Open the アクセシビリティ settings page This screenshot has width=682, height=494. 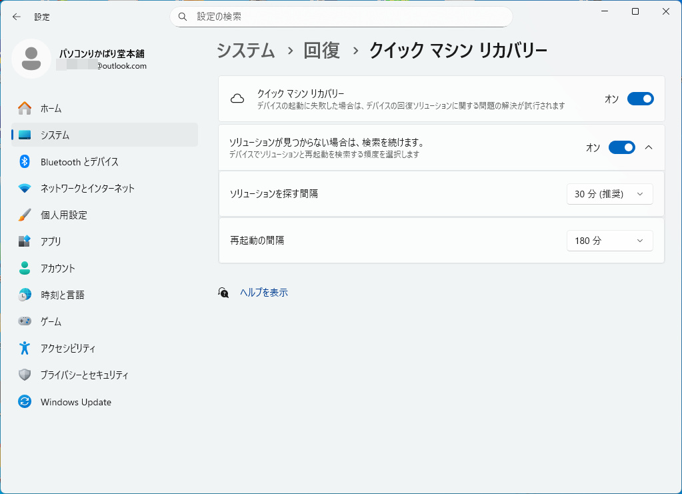point(67,348)
